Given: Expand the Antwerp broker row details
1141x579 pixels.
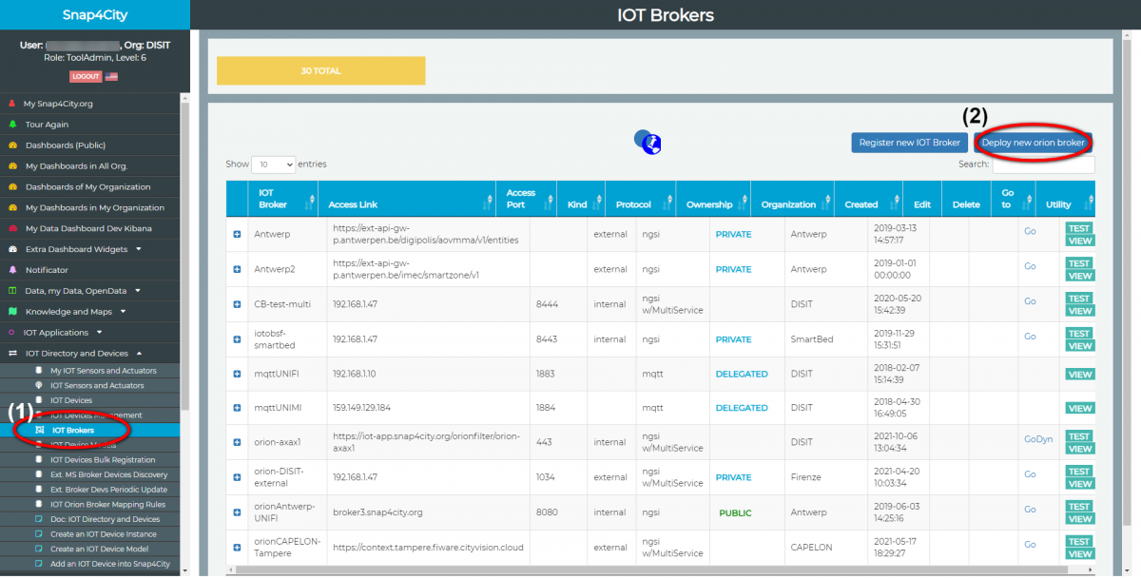Looking at the screenshot, I should [237, 233].
